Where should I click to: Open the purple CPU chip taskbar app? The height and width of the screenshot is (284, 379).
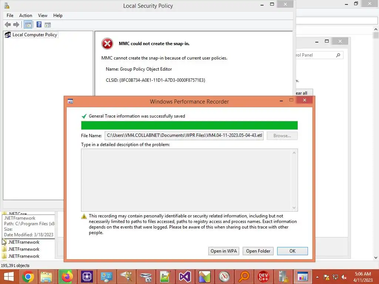pos(87,277)
